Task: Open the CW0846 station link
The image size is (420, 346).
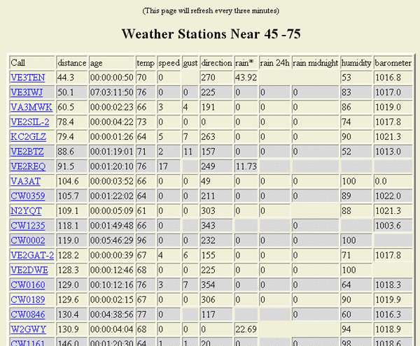Action: [27, 314]
